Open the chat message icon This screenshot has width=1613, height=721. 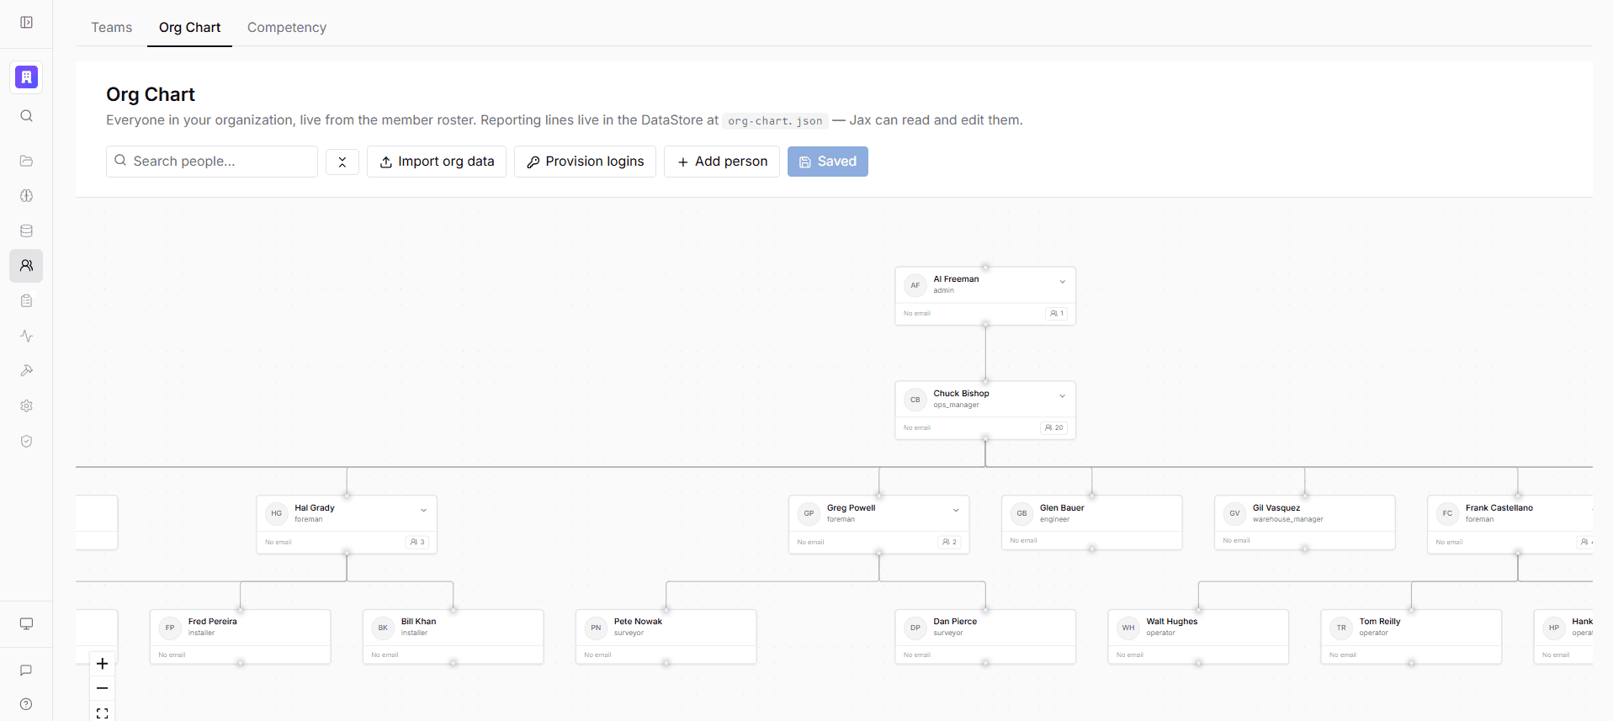coord(26,671)
